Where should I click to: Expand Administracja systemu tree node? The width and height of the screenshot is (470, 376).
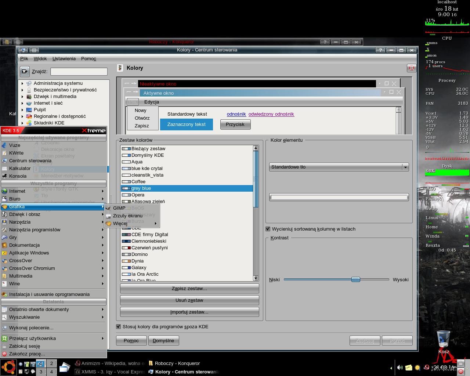(22, 83)
